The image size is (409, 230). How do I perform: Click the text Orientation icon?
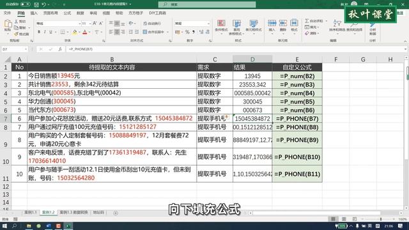(131, 24)
